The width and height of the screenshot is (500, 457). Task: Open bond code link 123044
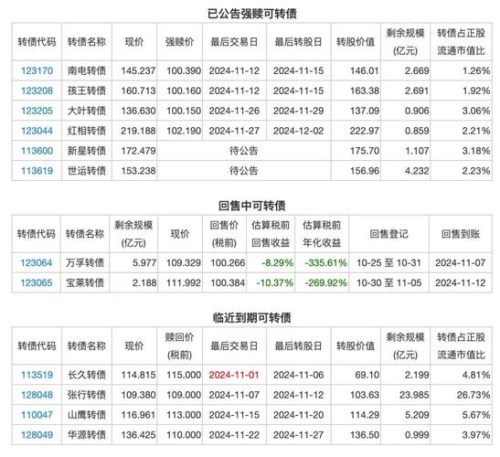coord(37,131)
